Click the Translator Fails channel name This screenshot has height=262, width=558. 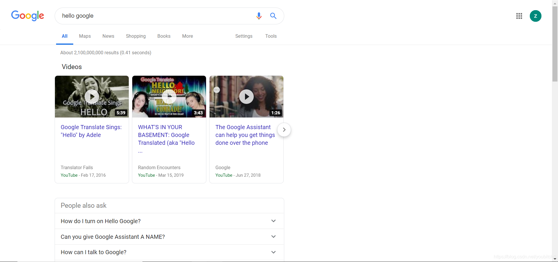click(x=77, y=167)
